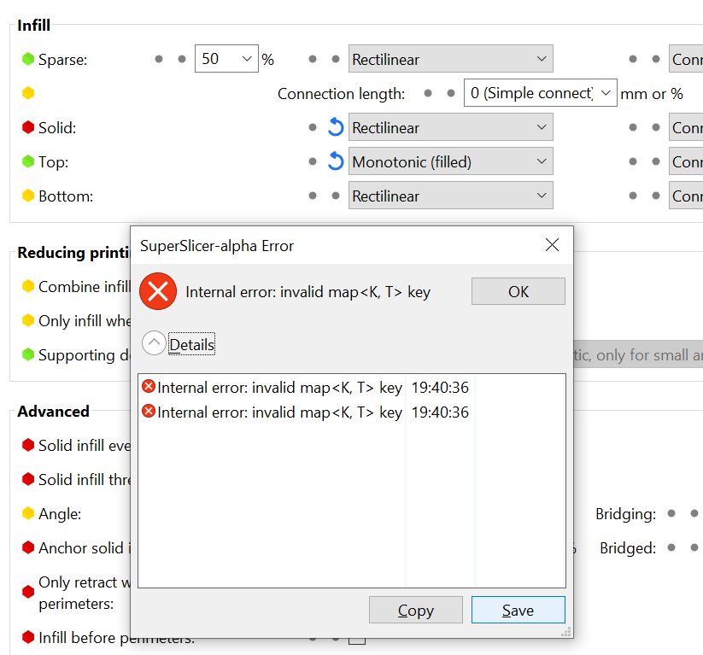This screenshot has height=655, width=703.
Task: Open Sparse infill pattern Rectilinear dropdown
Action: click(x=450, y=59)
